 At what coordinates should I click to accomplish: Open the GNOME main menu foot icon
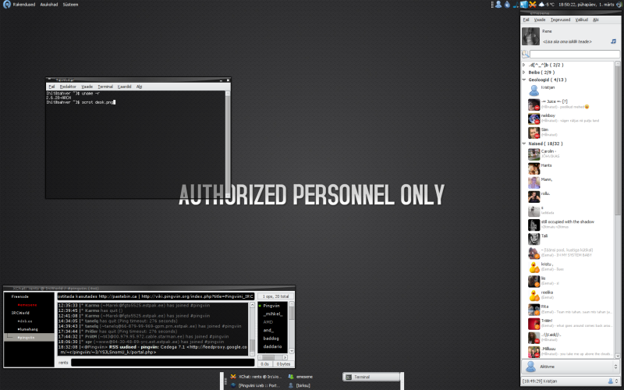6,5
